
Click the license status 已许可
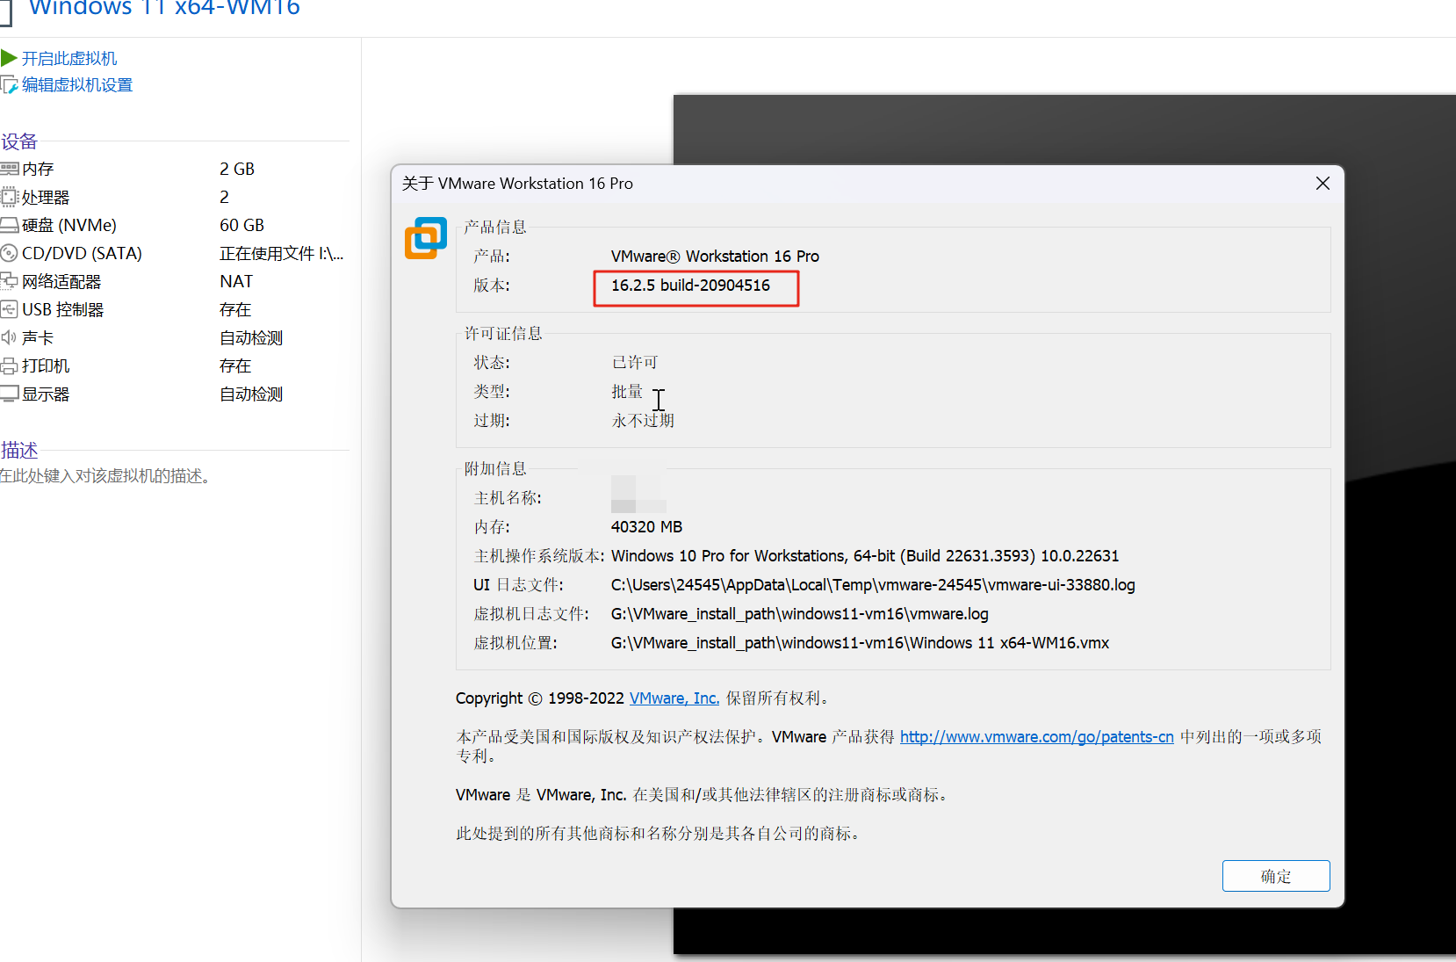pyautogui.click(x=635, y=363)
